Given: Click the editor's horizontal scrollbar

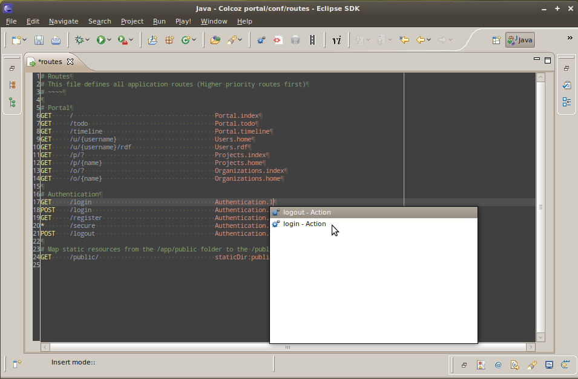Looking at the screenshot, I should (287, 347).
